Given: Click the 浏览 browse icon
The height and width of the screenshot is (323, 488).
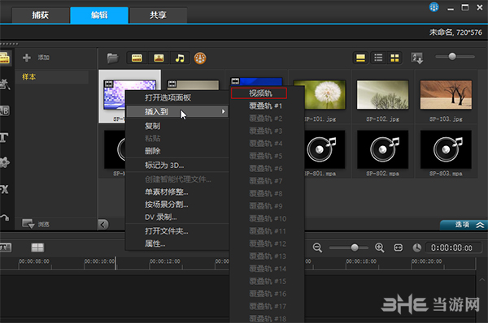Looking at the screenshot, I should [x=28, y=224].
